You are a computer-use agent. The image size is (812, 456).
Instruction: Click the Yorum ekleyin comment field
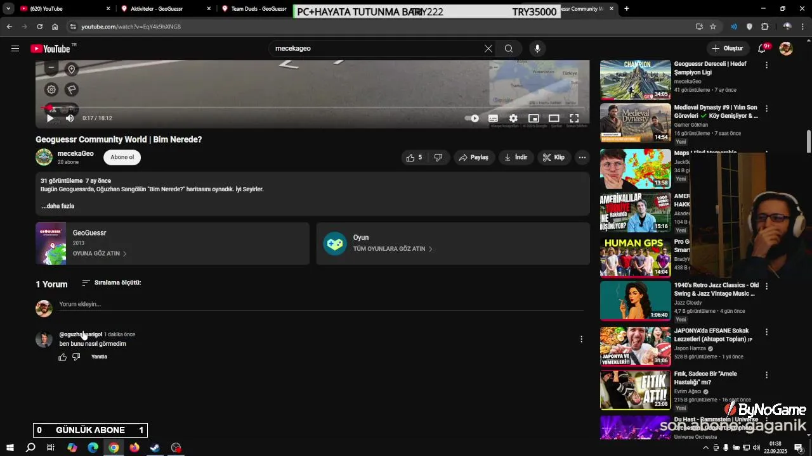(321, 304)
